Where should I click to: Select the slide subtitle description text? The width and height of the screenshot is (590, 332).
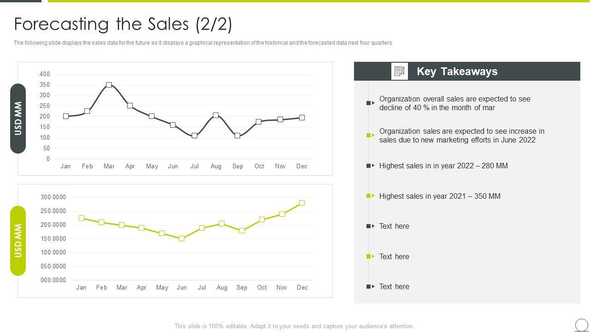coord(203,43)
